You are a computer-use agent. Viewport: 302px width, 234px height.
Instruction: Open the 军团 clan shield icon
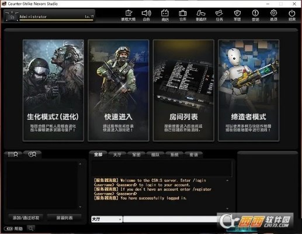237,15
